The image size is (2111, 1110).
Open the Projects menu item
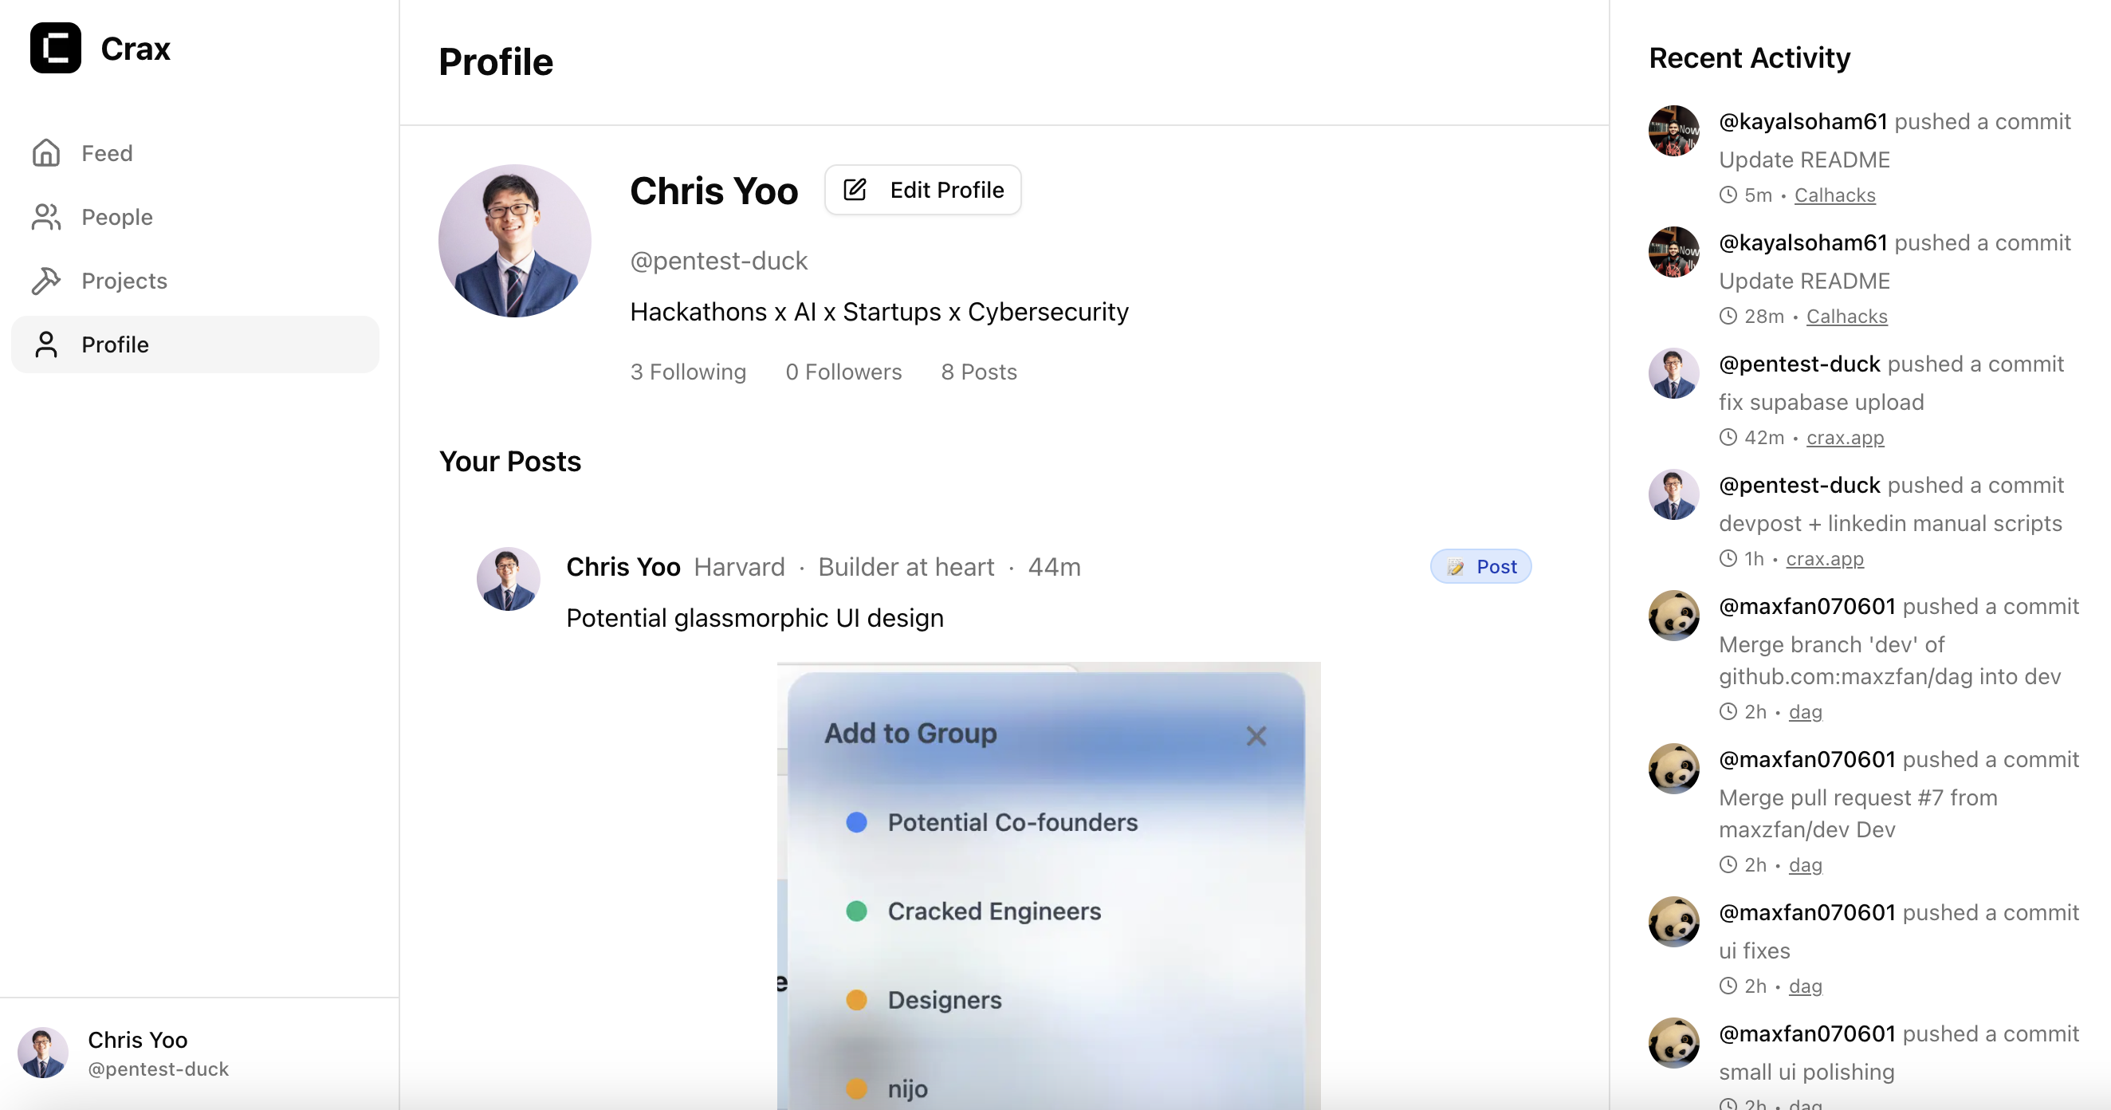[x=124, y=281]
